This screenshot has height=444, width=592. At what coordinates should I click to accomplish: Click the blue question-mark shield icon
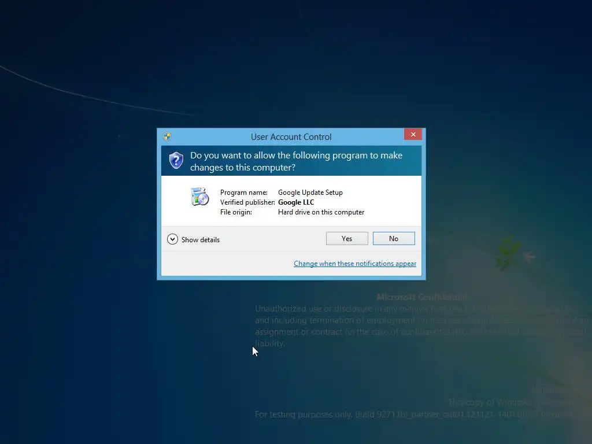click(x=176, y=161)
